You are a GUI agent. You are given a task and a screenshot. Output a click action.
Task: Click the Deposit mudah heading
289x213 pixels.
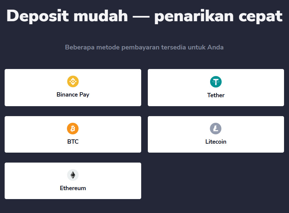pos(144,16)
